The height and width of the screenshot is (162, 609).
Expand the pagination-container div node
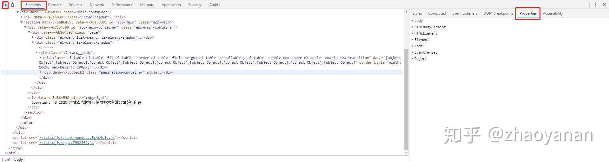pyautogui.click(x=40, y=72)
